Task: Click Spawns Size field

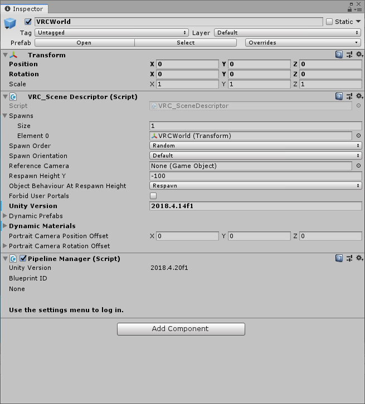Action: 256,126
